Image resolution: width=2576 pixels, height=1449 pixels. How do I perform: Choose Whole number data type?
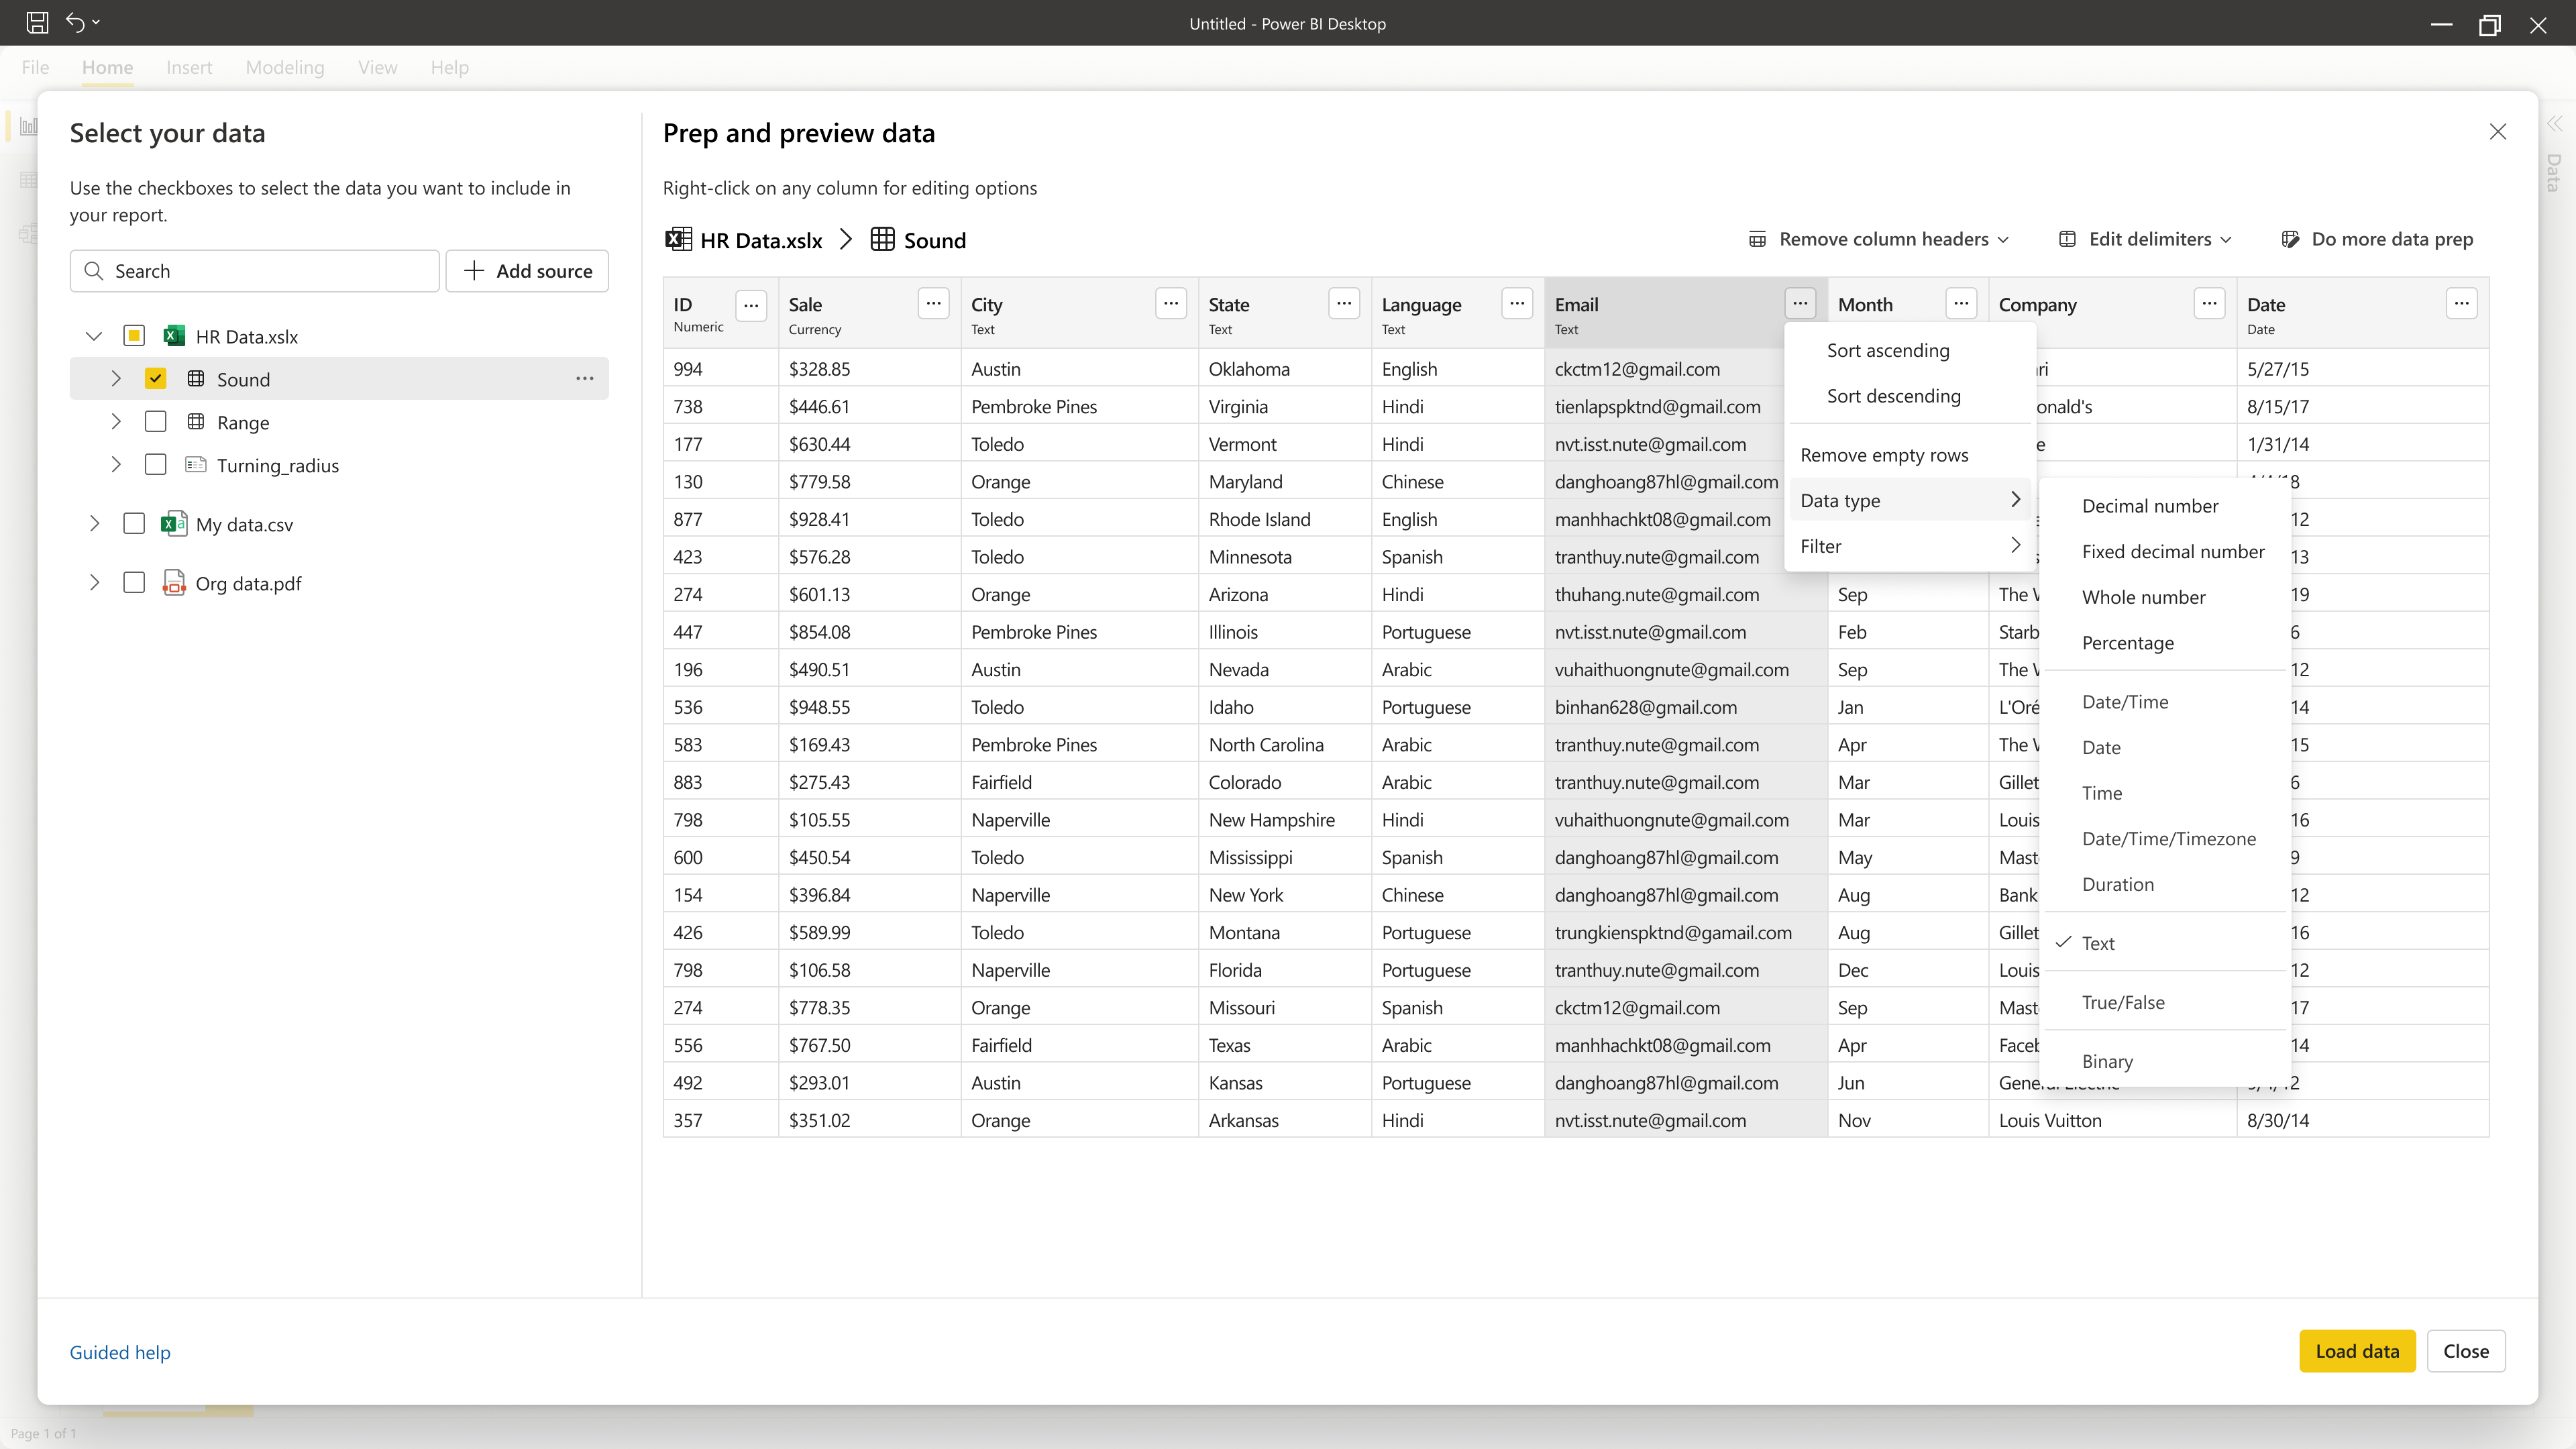2143,597
